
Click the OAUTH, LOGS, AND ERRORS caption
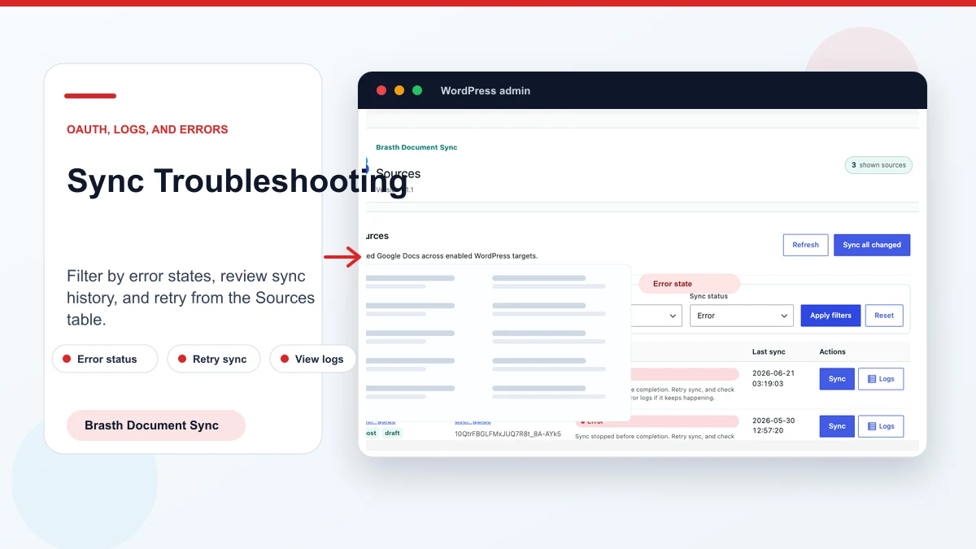147,129
